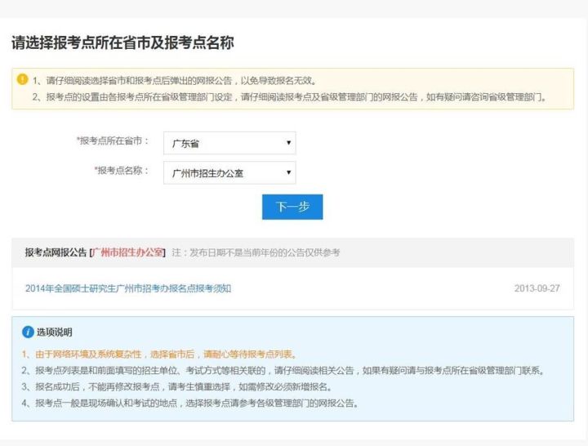Image resolution: width=588 pixels, height=446 pixels.
Task: Click the 报考点网报公告 header text
Action: click(56, 252)
